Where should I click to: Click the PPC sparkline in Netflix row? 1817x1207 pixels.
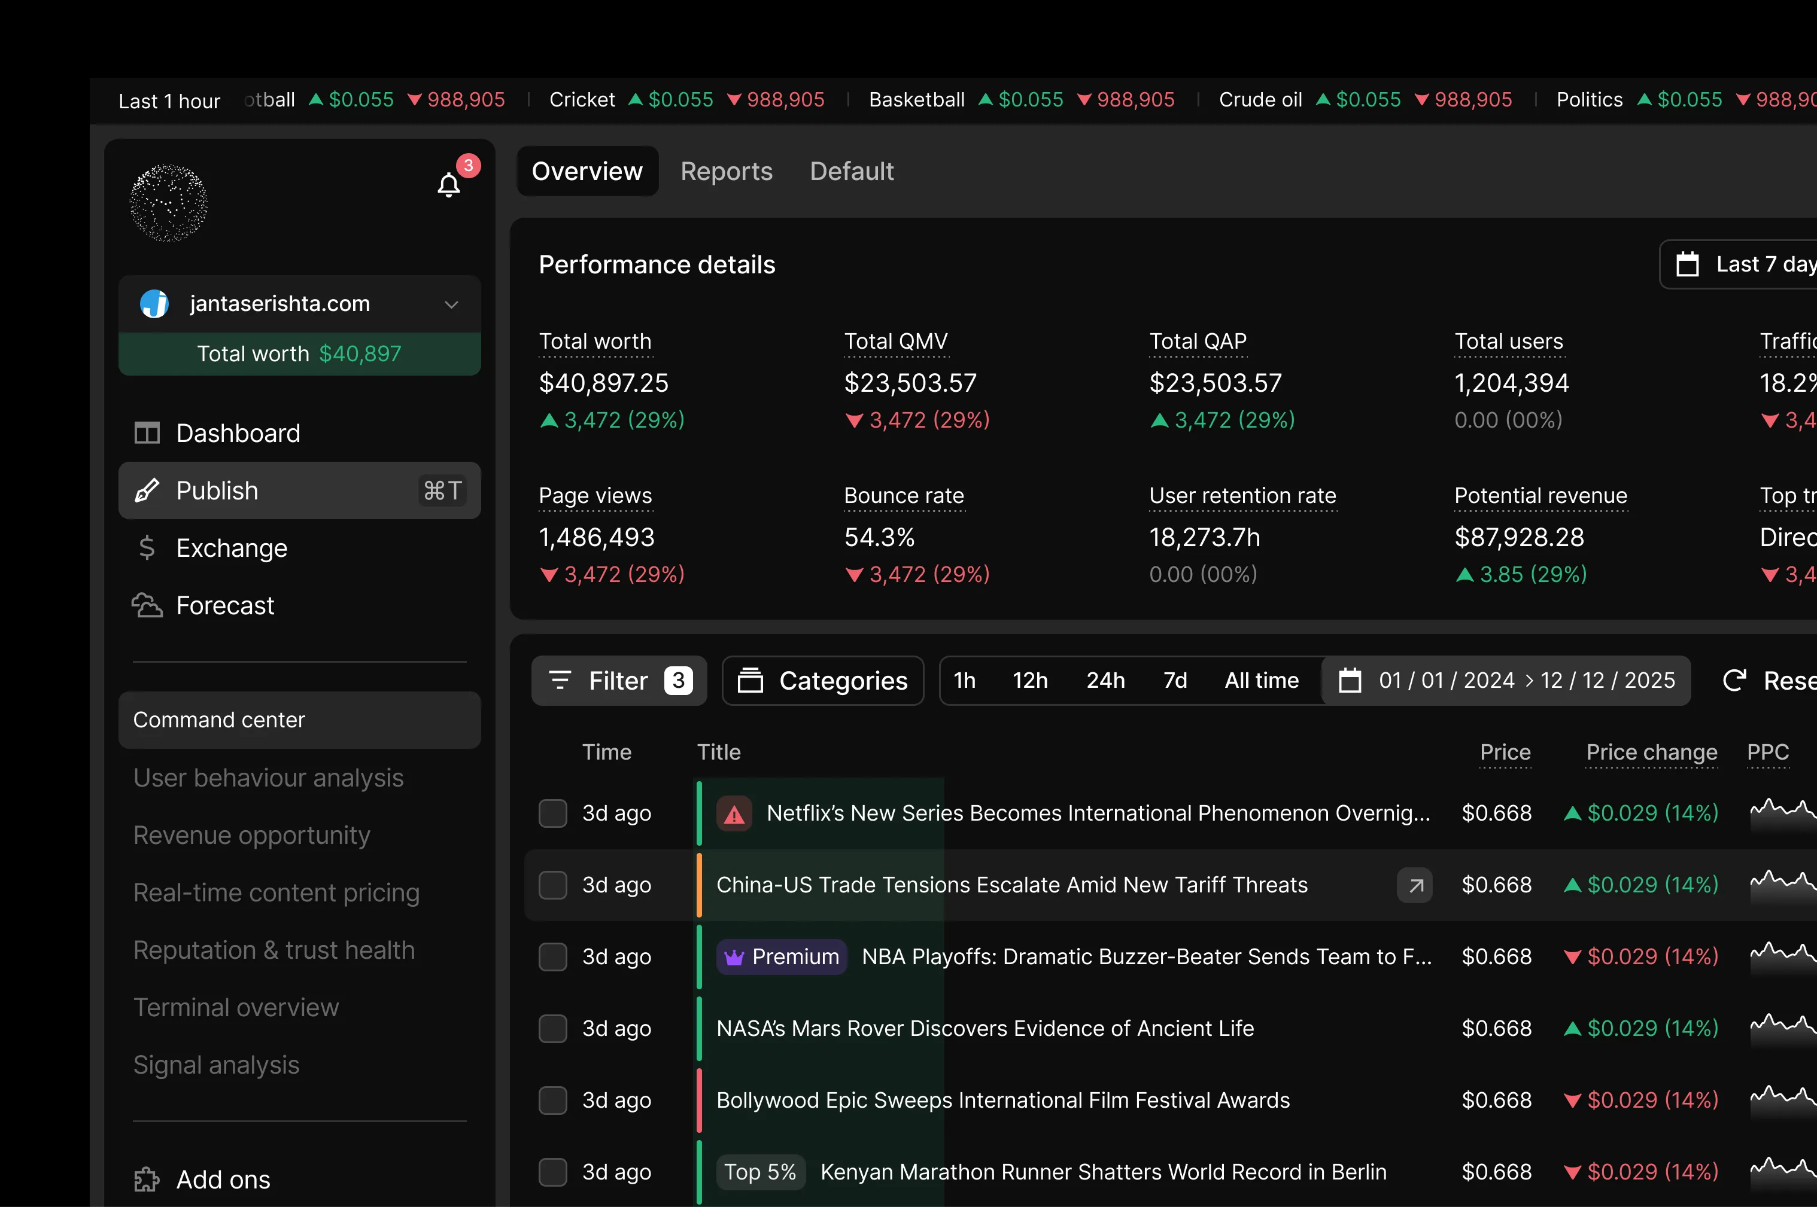point(1782,815)
